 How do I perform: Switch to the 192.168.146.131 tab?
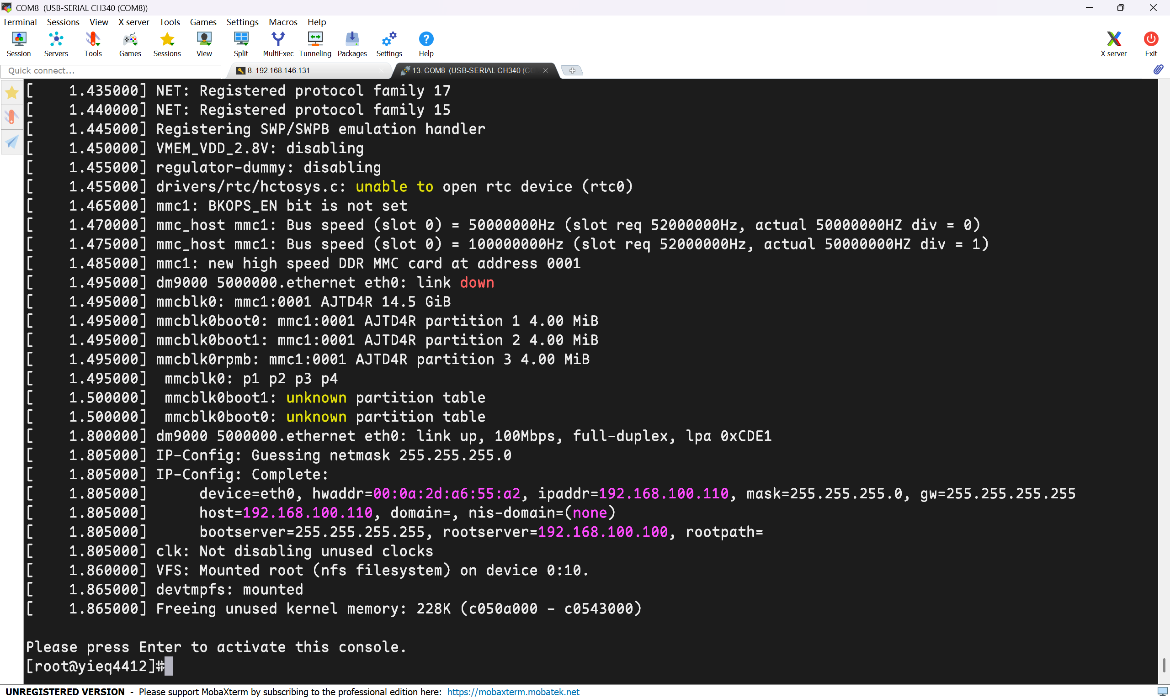[x=278, y=70]
